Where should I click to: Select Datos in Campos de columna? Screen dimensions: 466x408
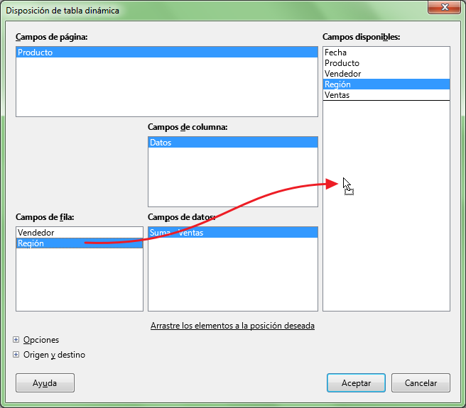pos(161,143)
